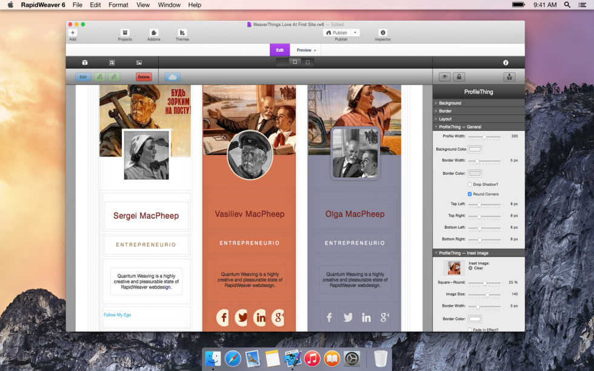Click the orange LinkedIn icon
Screen dimensions: 594x371
pos(260,317)
